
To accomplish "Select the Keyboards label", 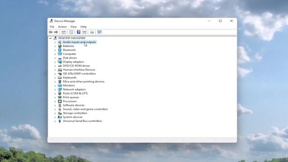I will (x=70, y=77).
